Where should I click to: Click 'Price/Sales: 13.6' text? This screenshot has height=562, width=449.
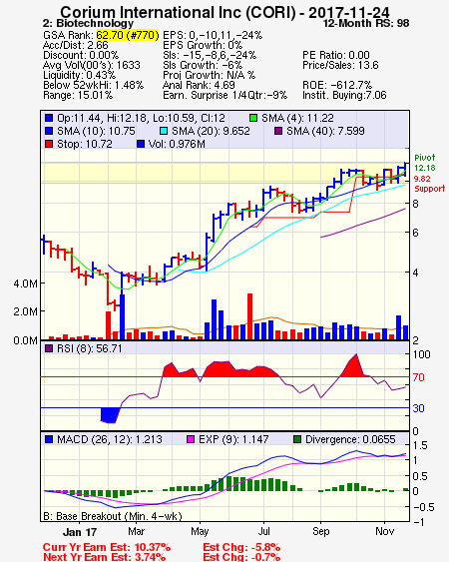[340, 65]
